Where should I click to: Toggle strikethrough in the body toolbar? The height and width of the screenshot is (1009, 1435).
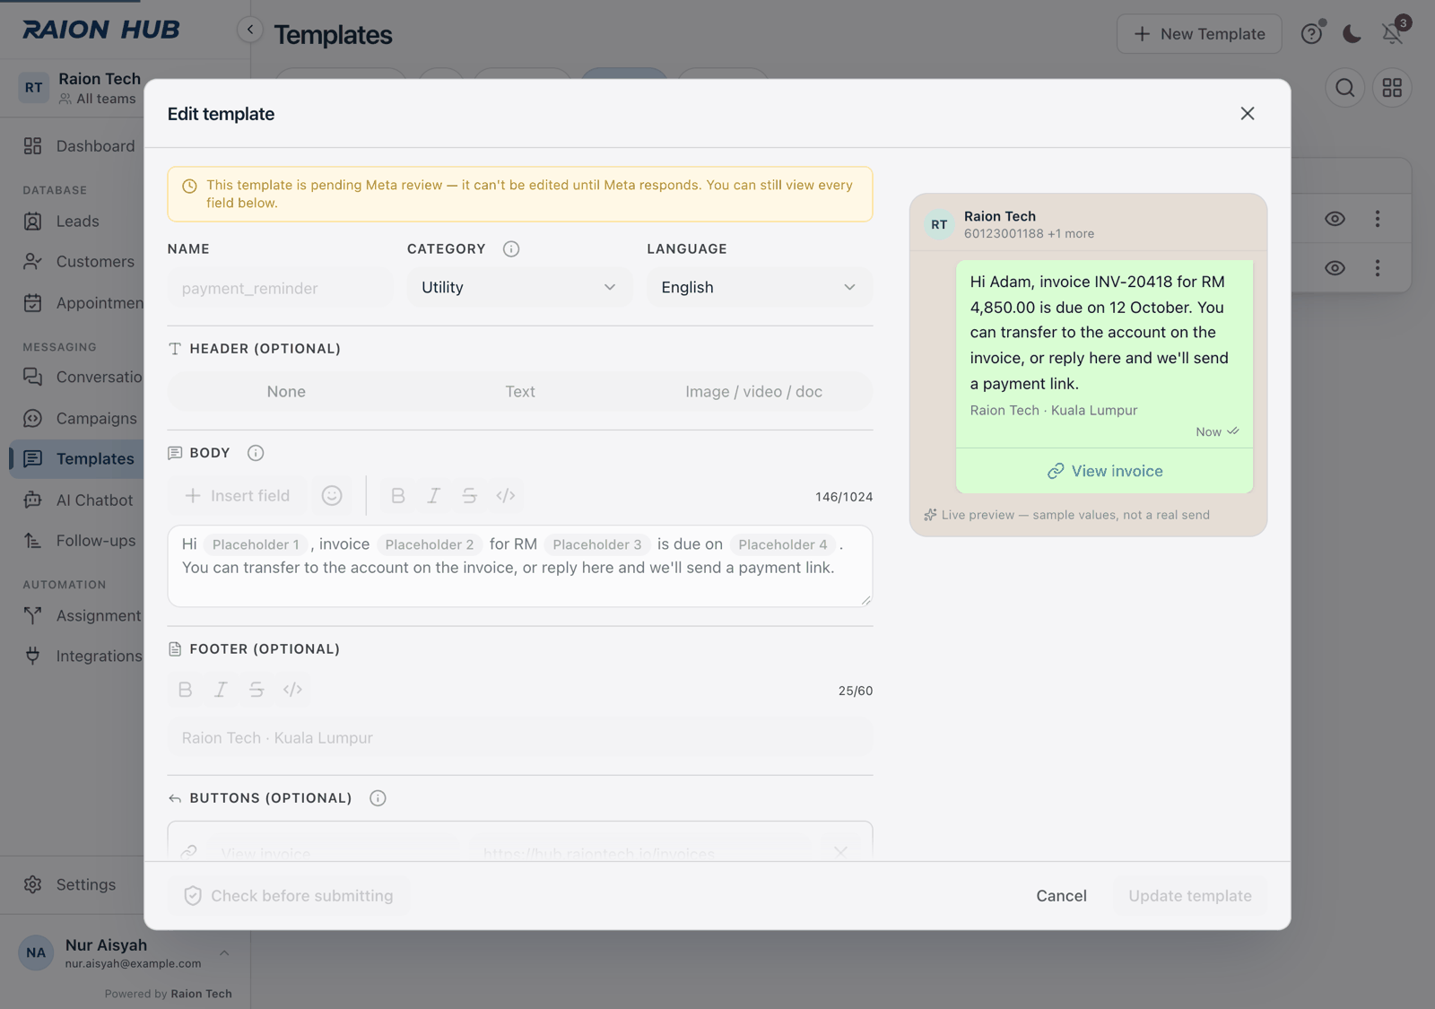[470, 496]
